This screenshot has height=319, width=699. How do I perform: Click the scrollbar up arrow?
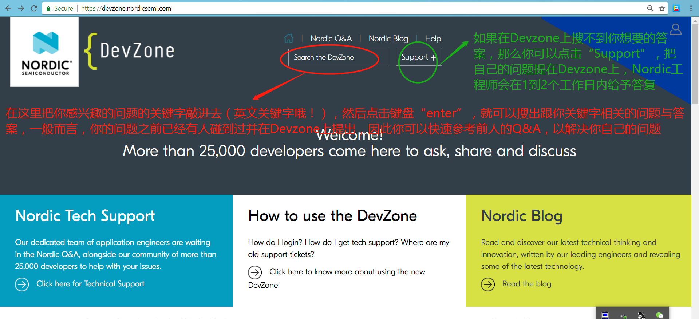coord(695,20)
